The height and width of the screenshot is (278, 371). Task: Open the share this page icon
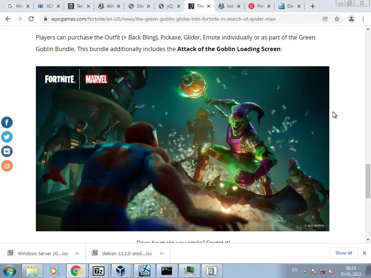tap(325, 19)
